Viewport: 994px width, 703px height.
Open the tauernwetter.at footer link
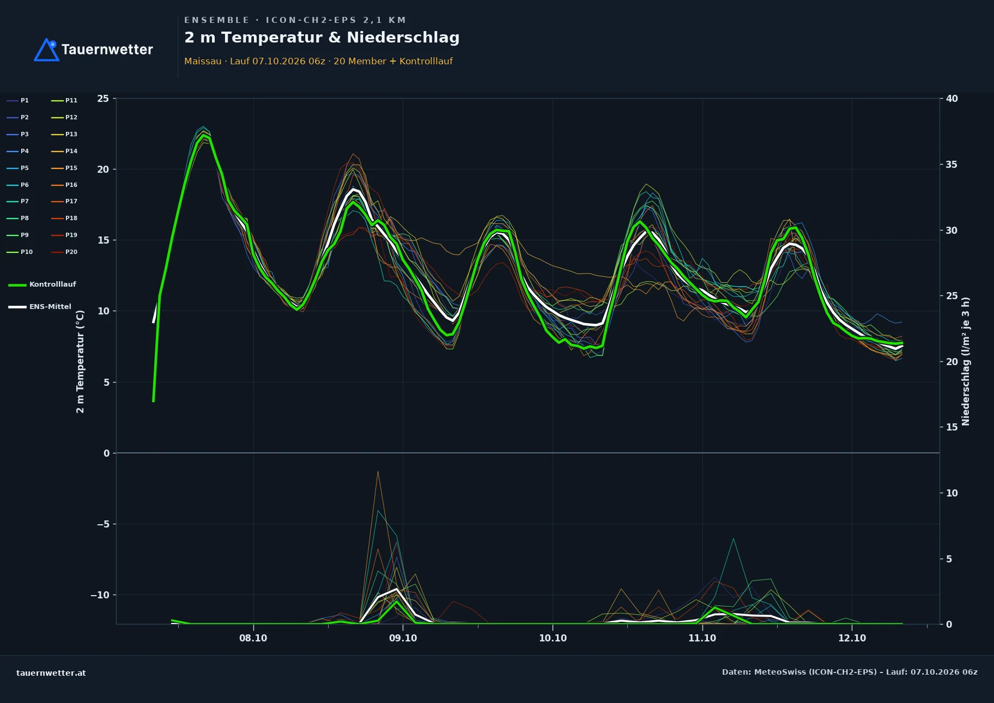pyautogui.click(x=51, y=673)
